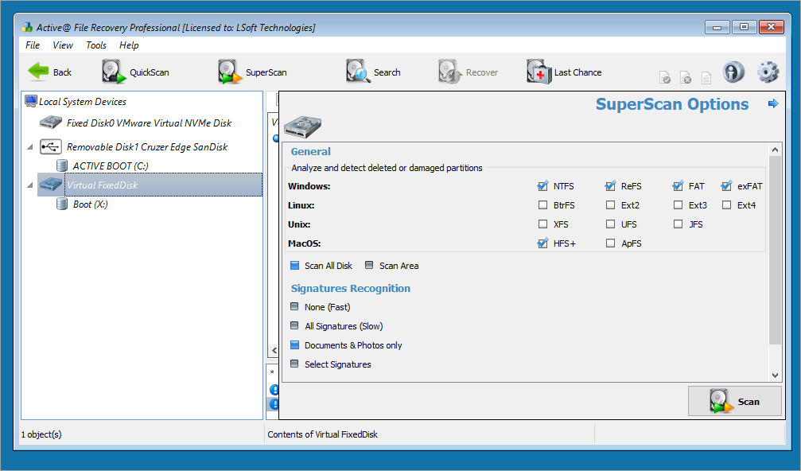Click the Local System Devices root label
Screen dimensions: 801x471
(82, 102)
